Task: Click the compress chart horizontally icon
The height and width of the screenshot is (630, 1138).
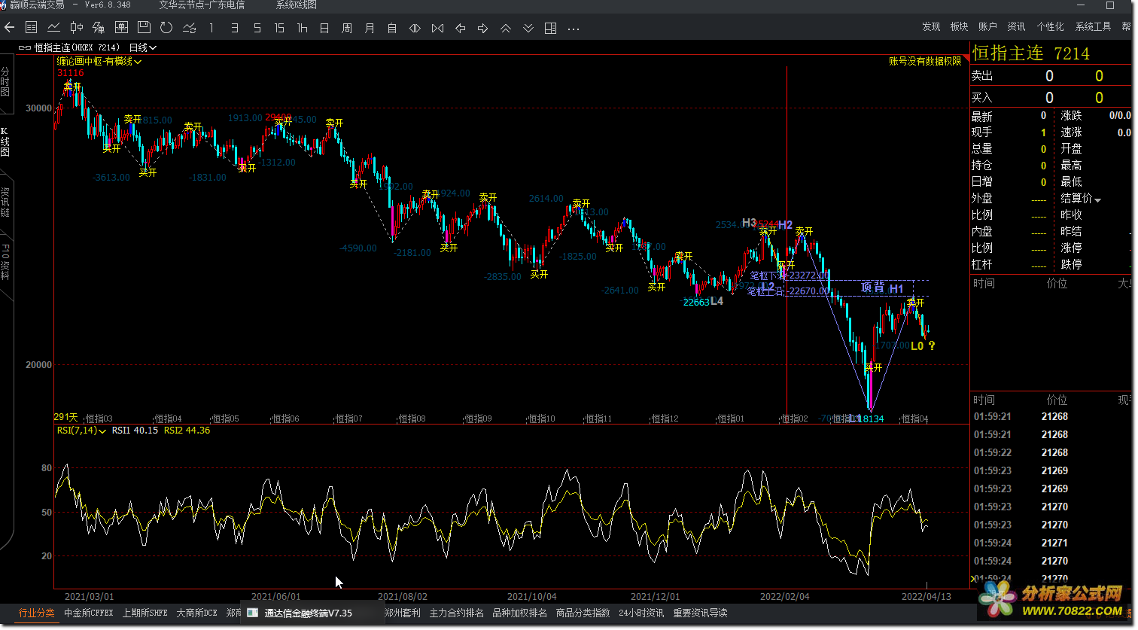Action: (437, 28)
